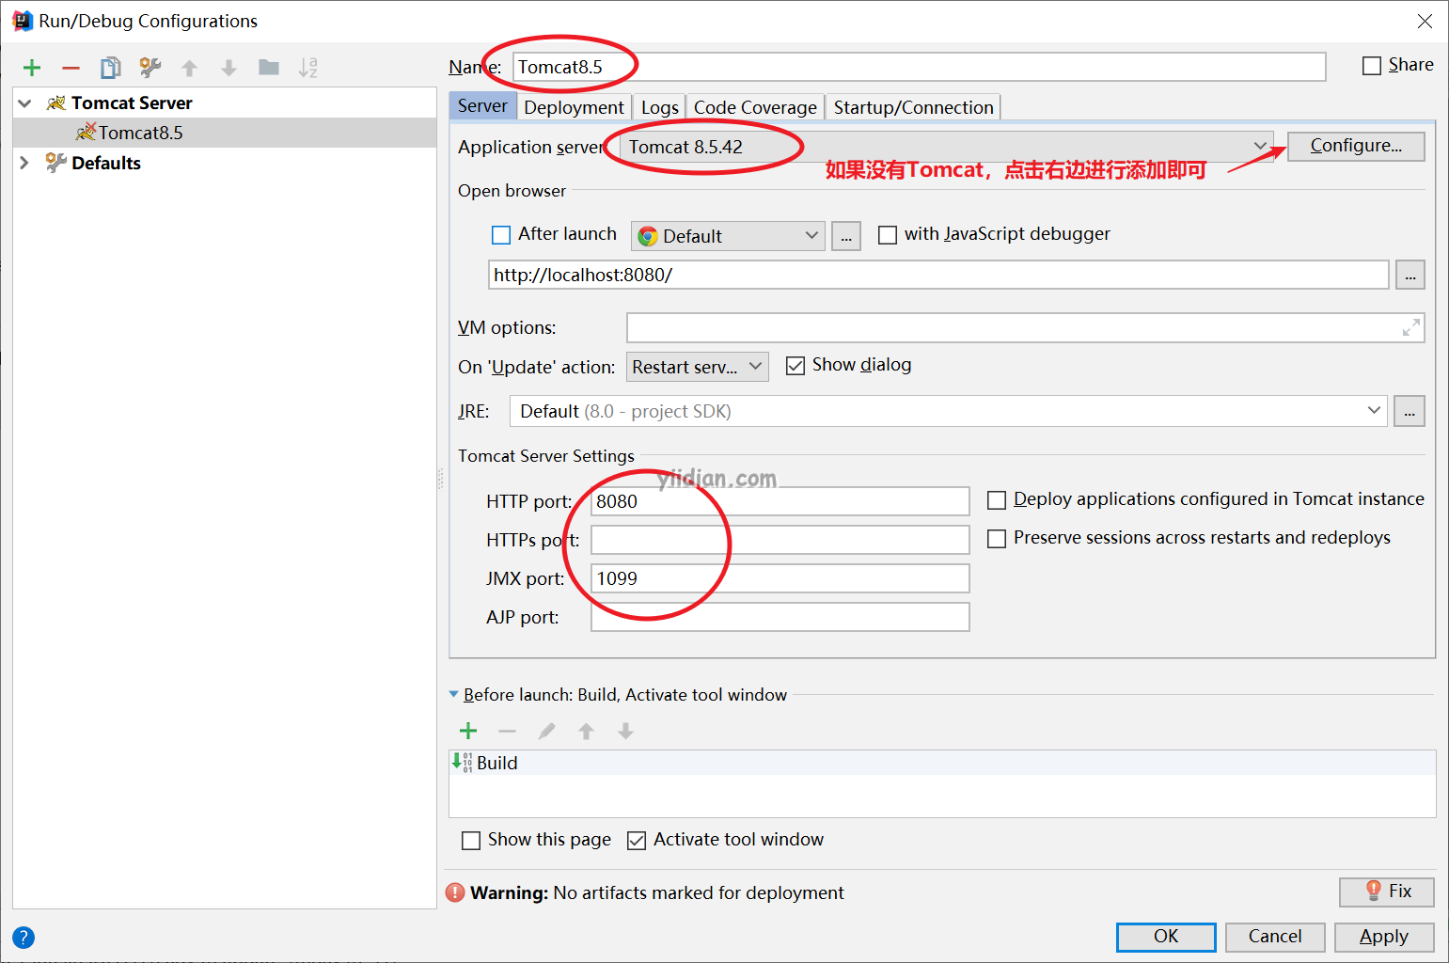1449x963 pixels.
Task: Expand the VM options field
Action: 1410,327
